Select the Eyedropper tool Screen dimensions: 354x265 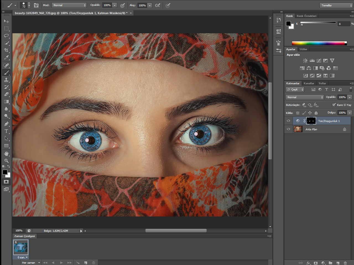[6, 57]
